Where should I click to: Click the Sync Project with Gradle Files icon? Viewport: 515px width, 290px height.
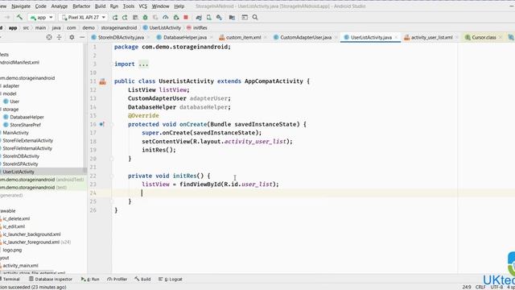tap(199, 18)
